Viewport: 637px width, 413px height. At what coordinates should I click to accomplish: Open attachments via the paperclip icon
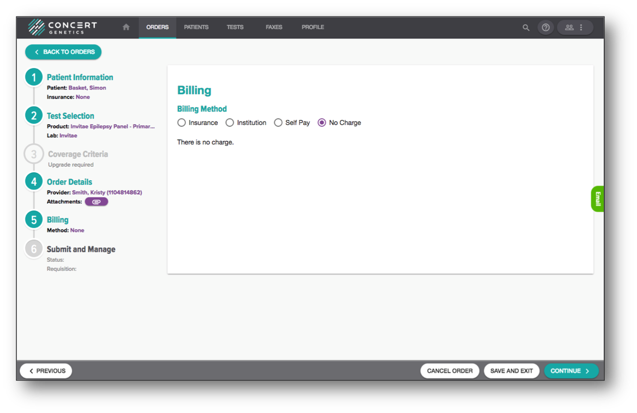96,202
